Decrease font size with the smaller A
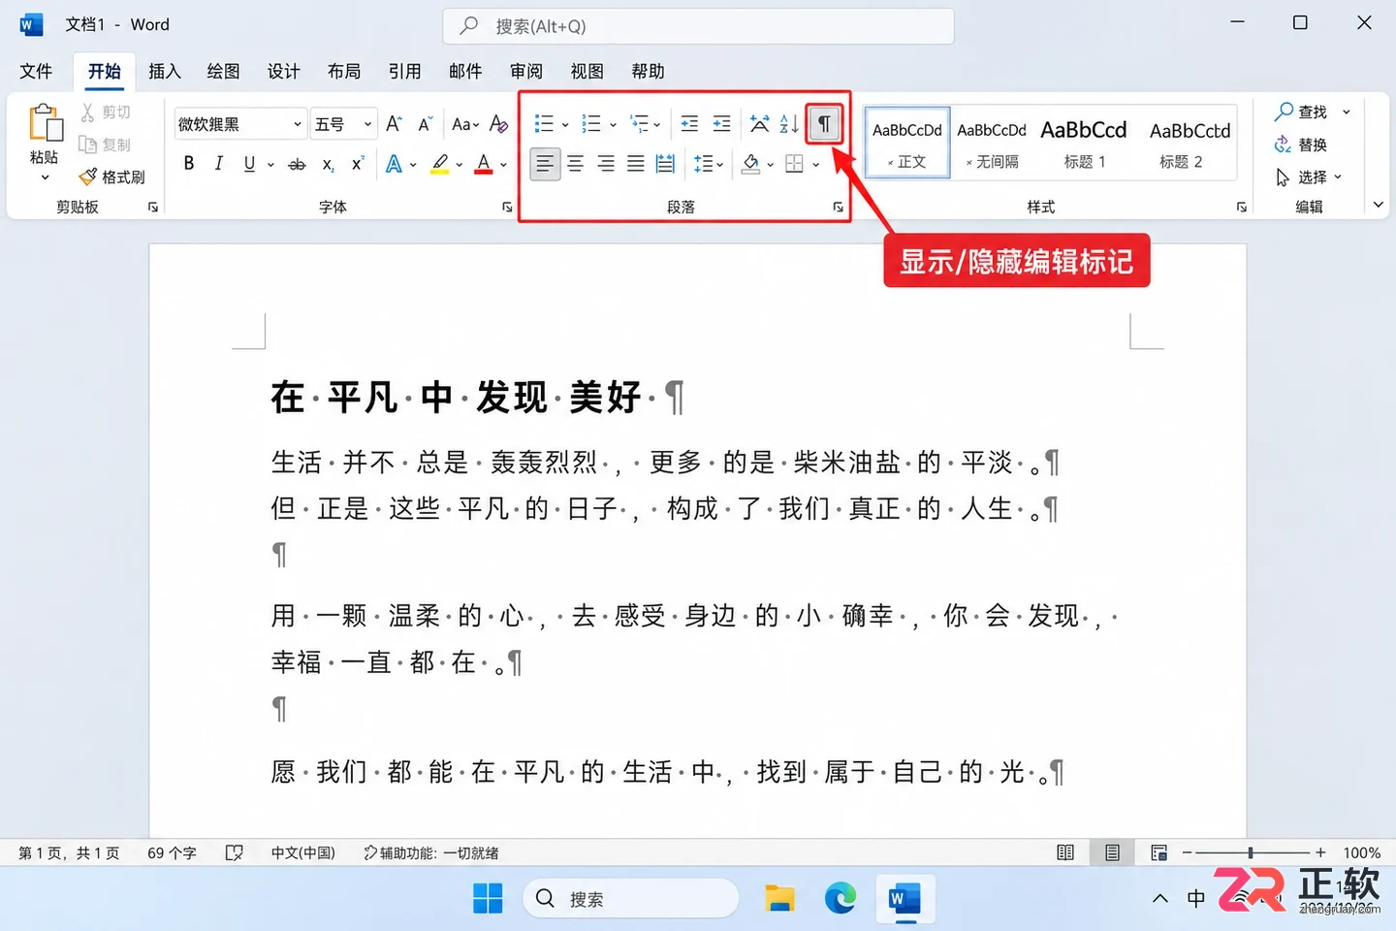Screen dimensions: 1396x931 click(425, 123)
